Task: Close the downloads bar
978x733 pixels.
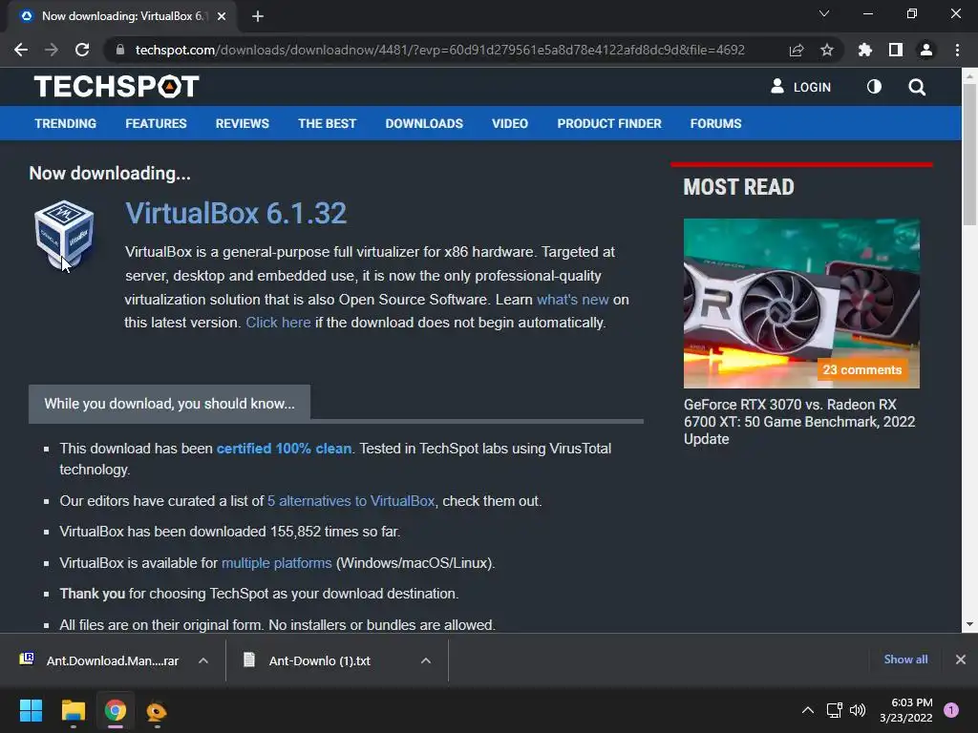Action: 961,660
